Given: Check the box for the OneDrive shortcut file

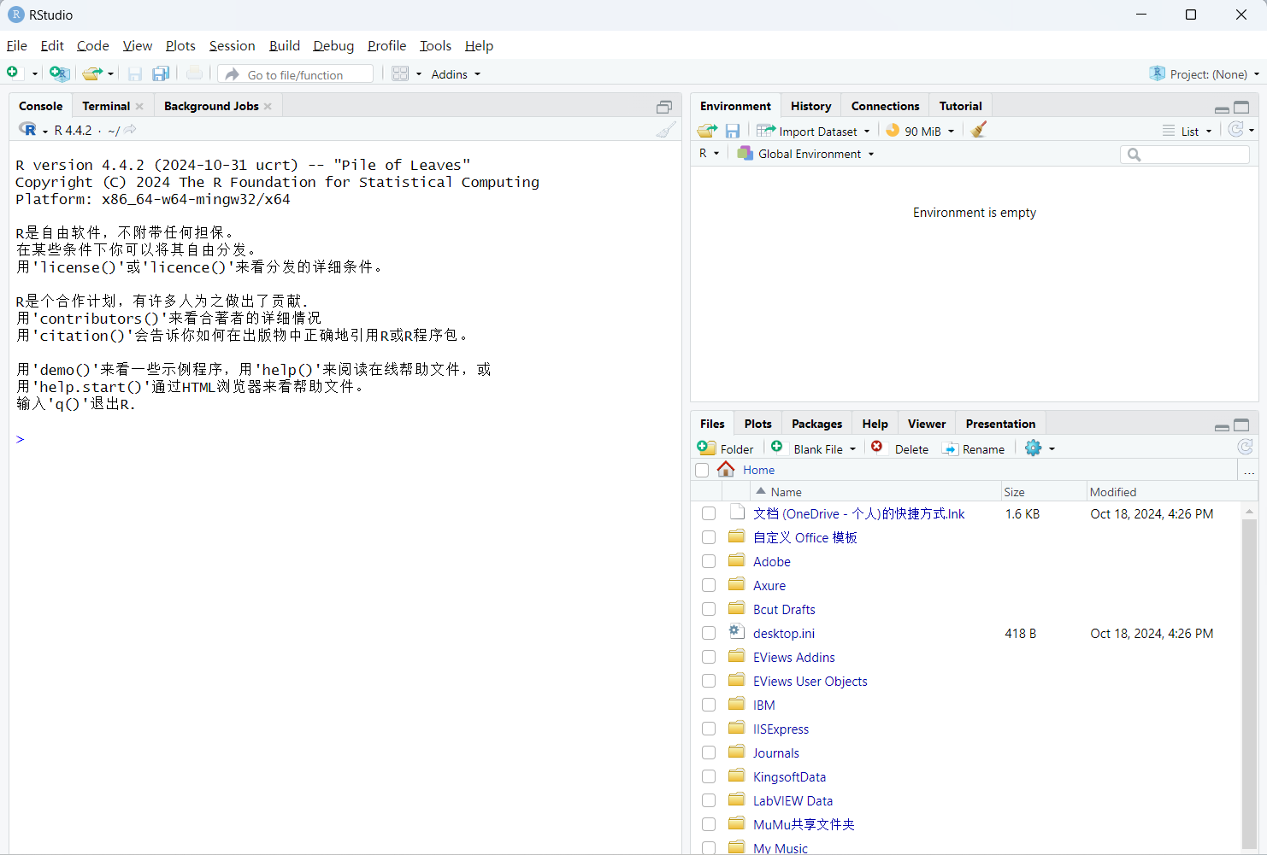Looking at the screenshot, I should click(x=709, y=513).
